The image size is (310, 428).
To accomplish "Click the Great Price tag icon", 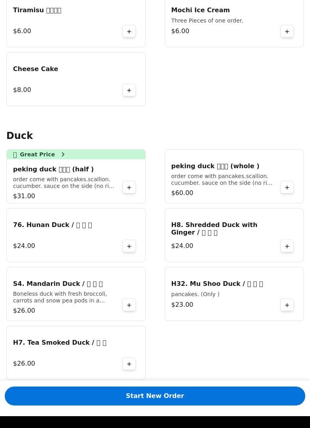I will coord(15,155).
